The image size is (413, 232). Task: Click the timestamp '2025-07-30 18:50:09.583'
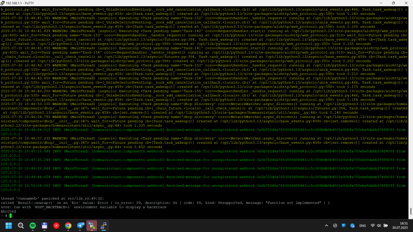point(25,186)
